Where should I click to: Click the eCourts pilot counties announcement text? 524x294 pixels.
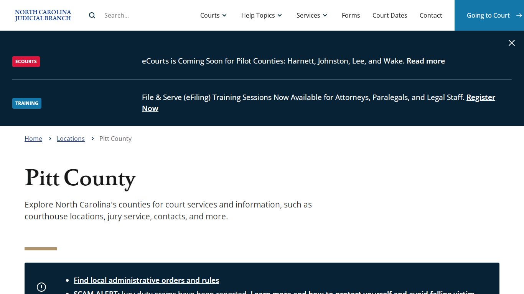click(273, 61)
